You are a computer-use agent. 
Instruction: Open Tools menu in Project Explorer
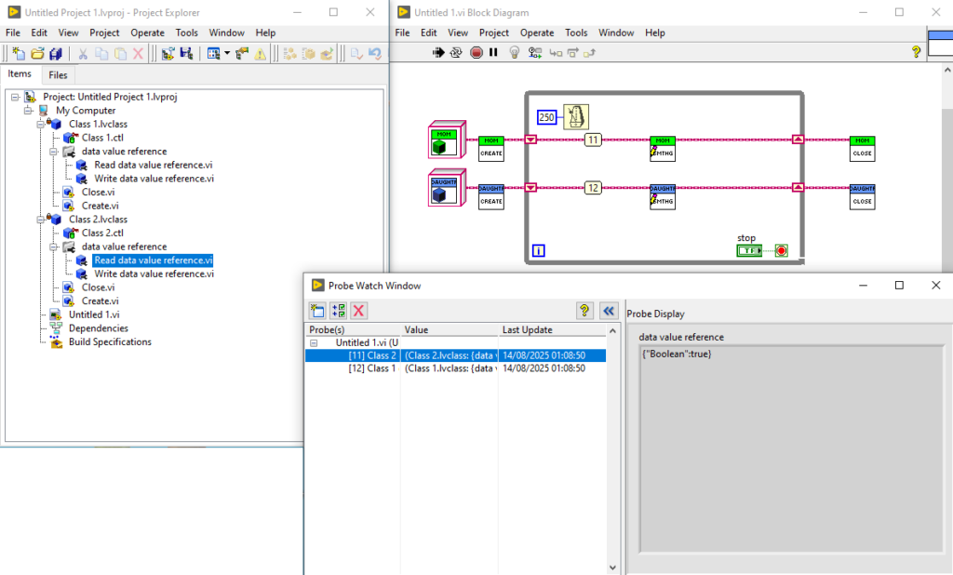point(186,33)
